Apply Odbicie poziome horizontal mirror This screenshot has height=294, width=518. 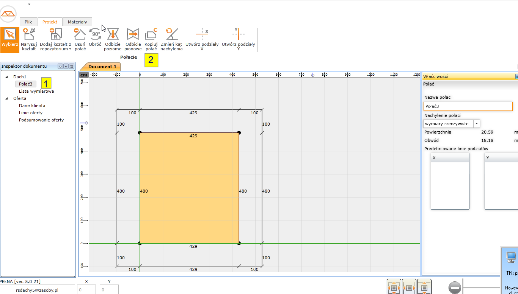pyautogui.click(x=113, y=39)
